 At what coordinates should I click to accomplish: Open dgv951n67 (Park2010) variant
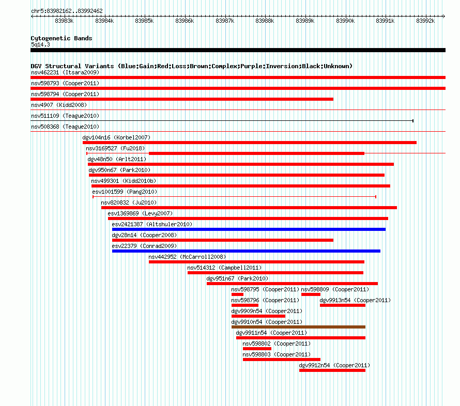click(x=237, y=278)
